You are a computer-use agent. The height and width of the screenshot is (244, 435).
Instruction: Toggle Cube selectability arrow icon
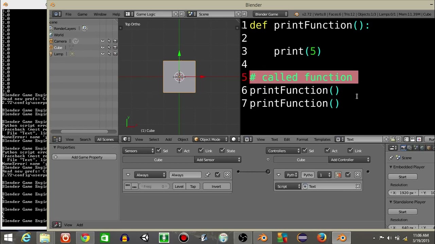(x=109, y=47)
